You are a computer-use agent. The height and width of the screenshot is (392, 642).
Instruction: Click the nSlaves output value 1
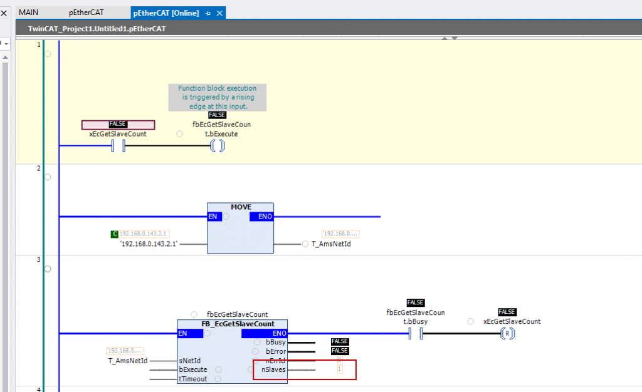pos(339,369)
